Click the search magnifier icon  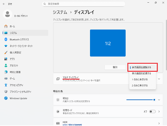click(x=45, y=4)
